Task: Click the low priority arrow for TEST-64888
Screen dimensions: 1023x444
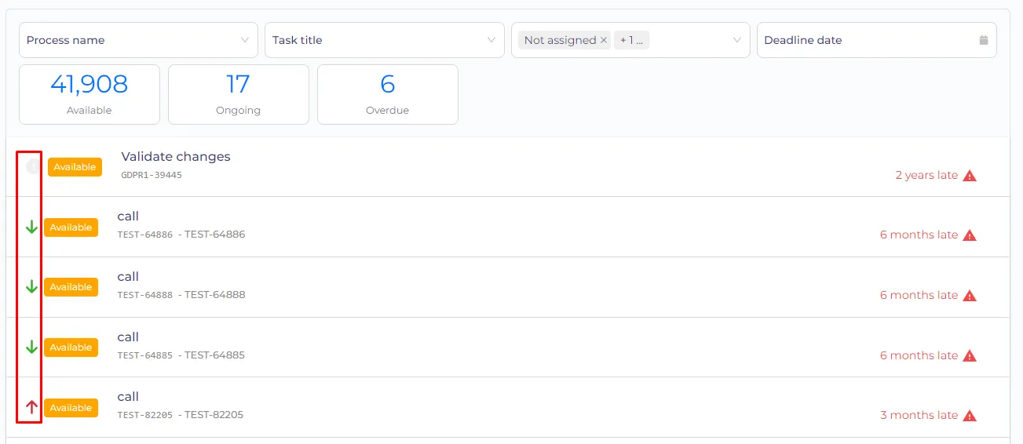Action: 31,287
